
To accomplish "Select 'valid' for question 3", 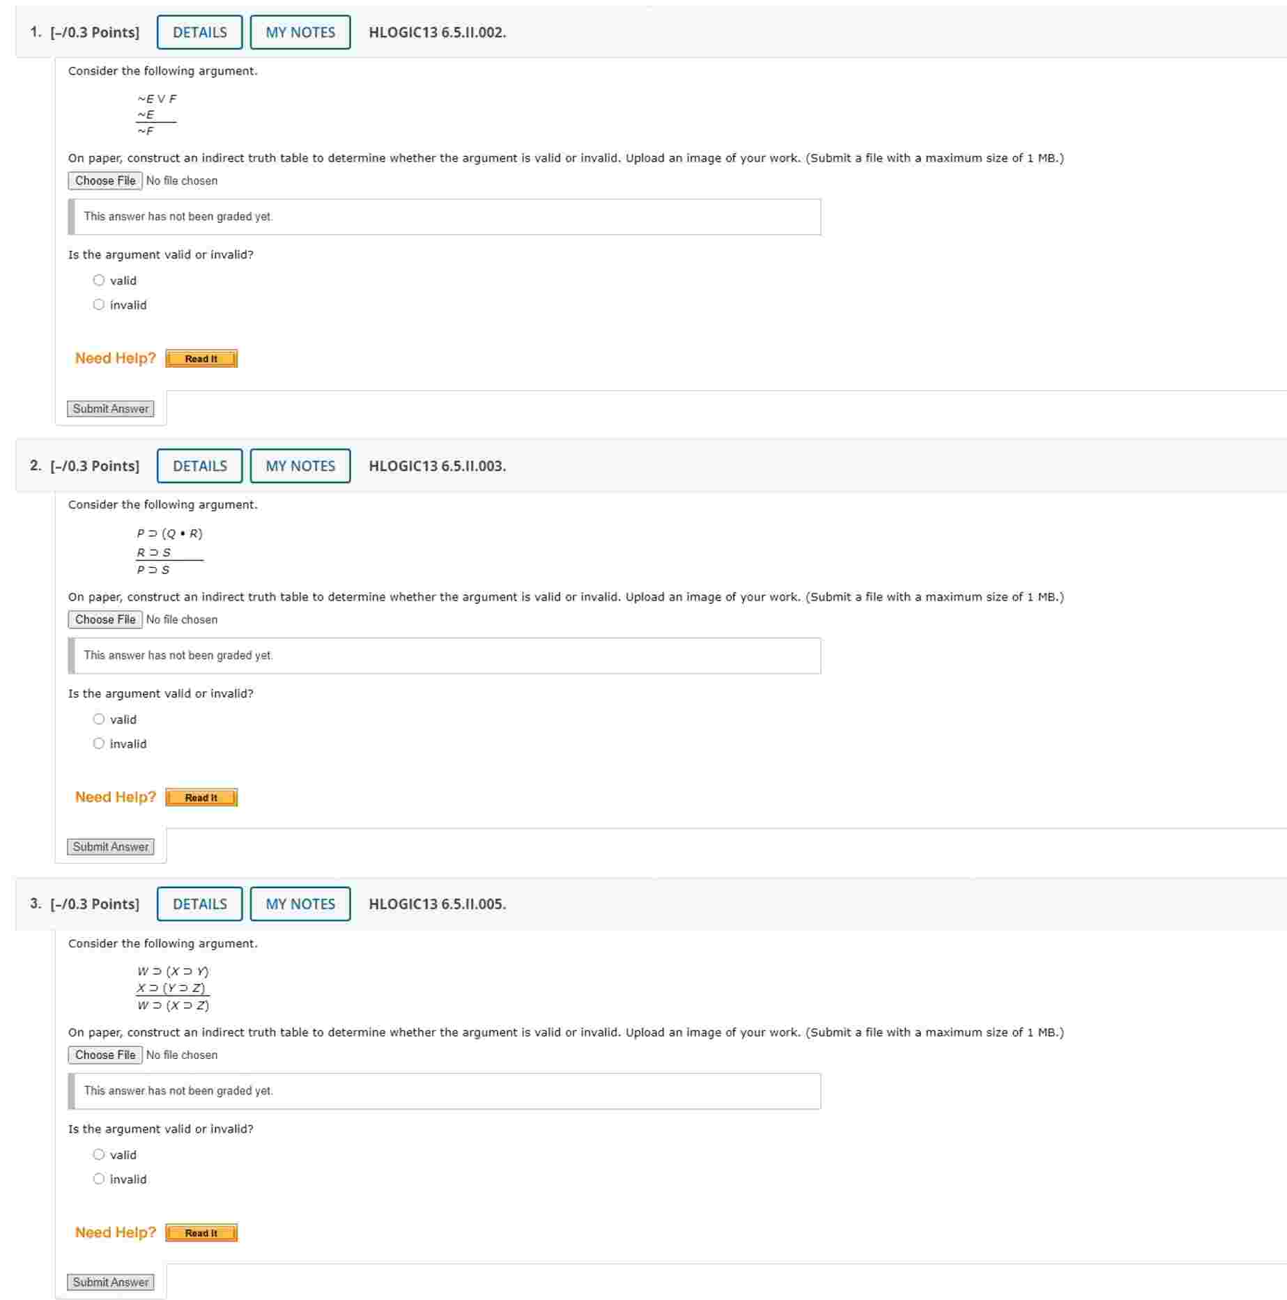I will click(99, 1154).
